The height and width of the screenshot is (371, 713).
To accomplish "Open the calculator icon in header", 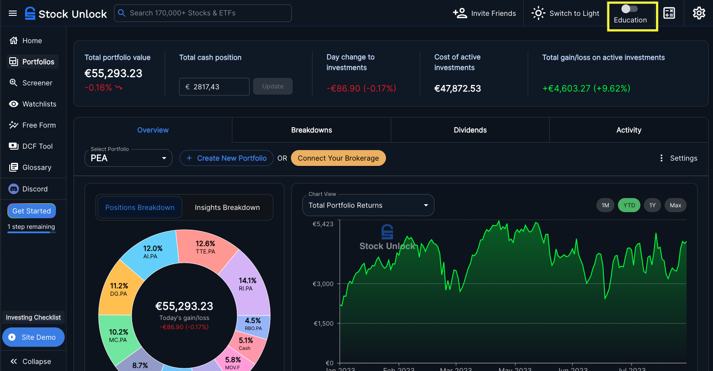I will (x=669, y=13).
